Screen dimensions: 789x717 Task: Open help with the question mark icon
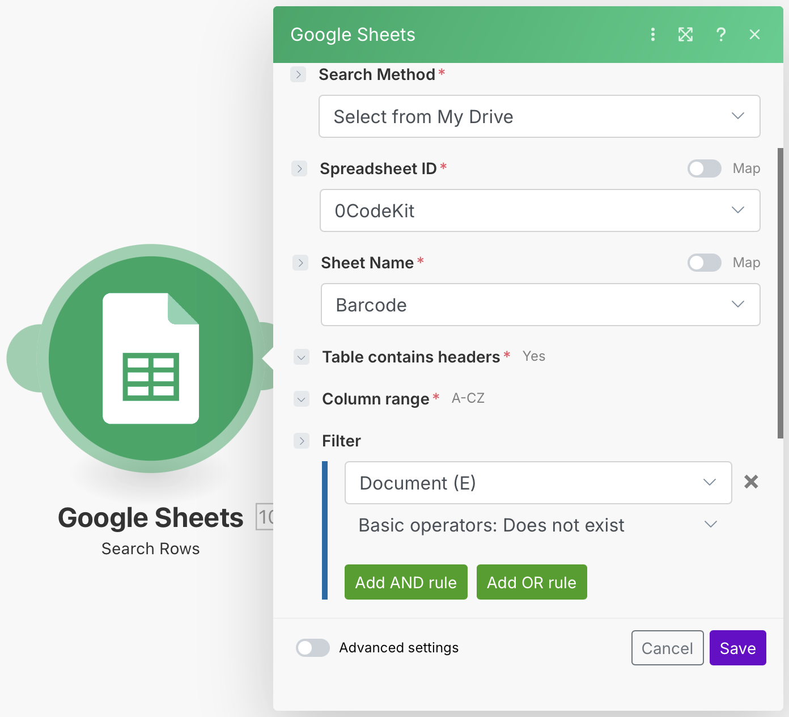[x=721, y=35]
